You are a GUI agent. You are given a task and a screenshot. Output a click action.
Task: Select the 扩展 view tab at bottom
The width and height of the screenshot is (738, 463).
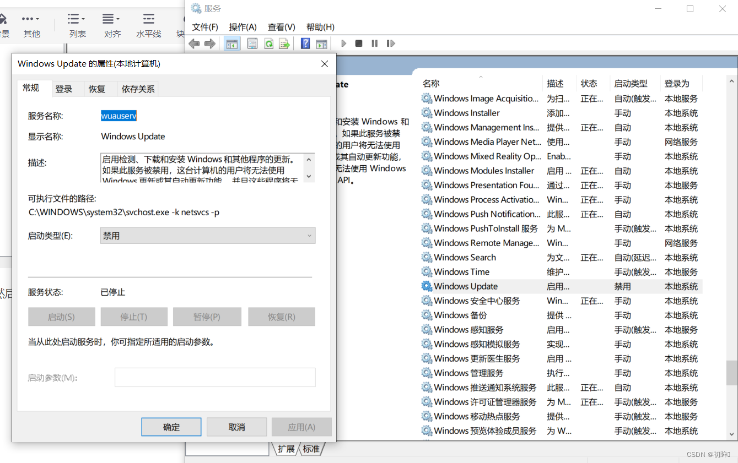tap(285, 449)
